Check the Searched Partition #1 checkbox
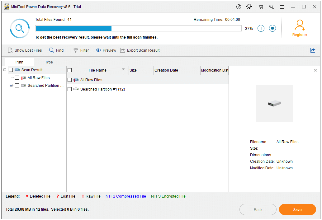Screen dimensions: 322x220 [69, 89]
